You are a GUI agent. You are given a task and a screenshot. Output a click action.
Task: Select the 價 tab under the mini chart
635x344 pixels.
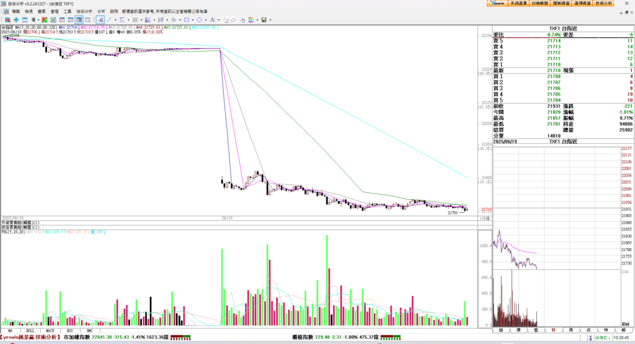pyautogui.click(x=518, y=330)
